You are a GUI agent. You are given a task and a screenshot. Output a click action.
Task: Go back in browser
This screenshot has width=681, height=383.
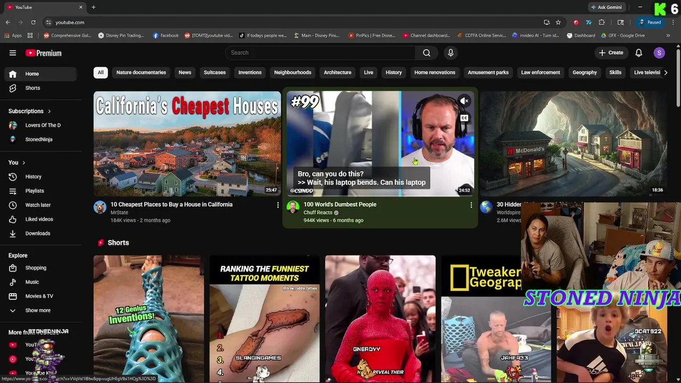(x=7, y=22)
